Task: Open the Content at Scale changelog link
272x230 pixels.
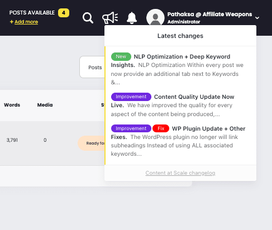Action: (x=180, y=173)
